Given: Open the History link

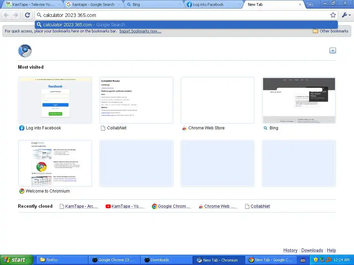Looking at the screenshot, I should coord(290,251).
